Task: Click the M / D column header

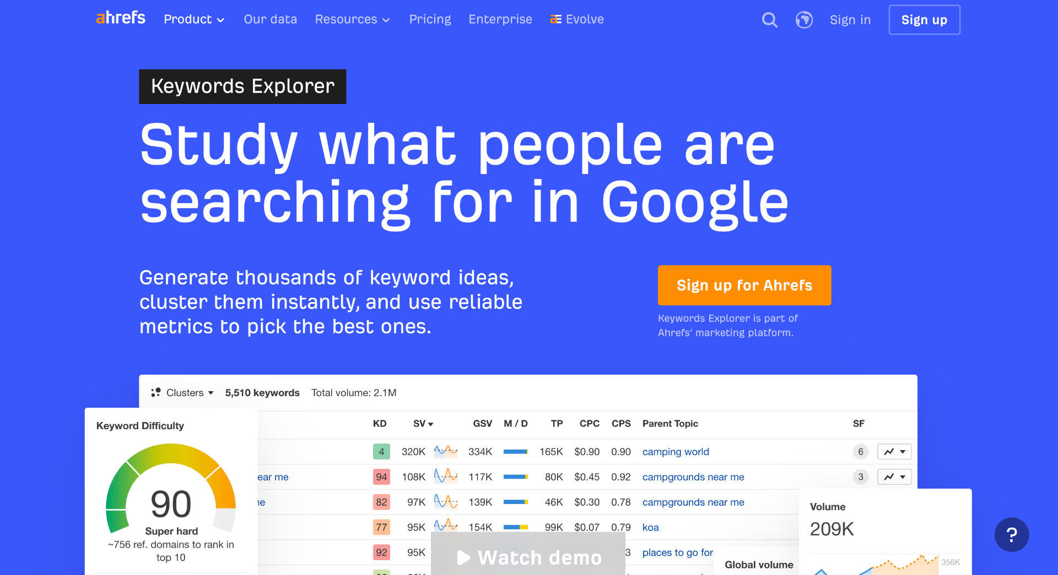Action: click(516, 424)
